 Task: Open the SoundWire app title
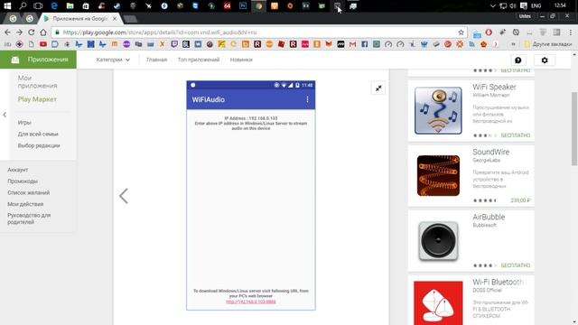tap(490, 152)
